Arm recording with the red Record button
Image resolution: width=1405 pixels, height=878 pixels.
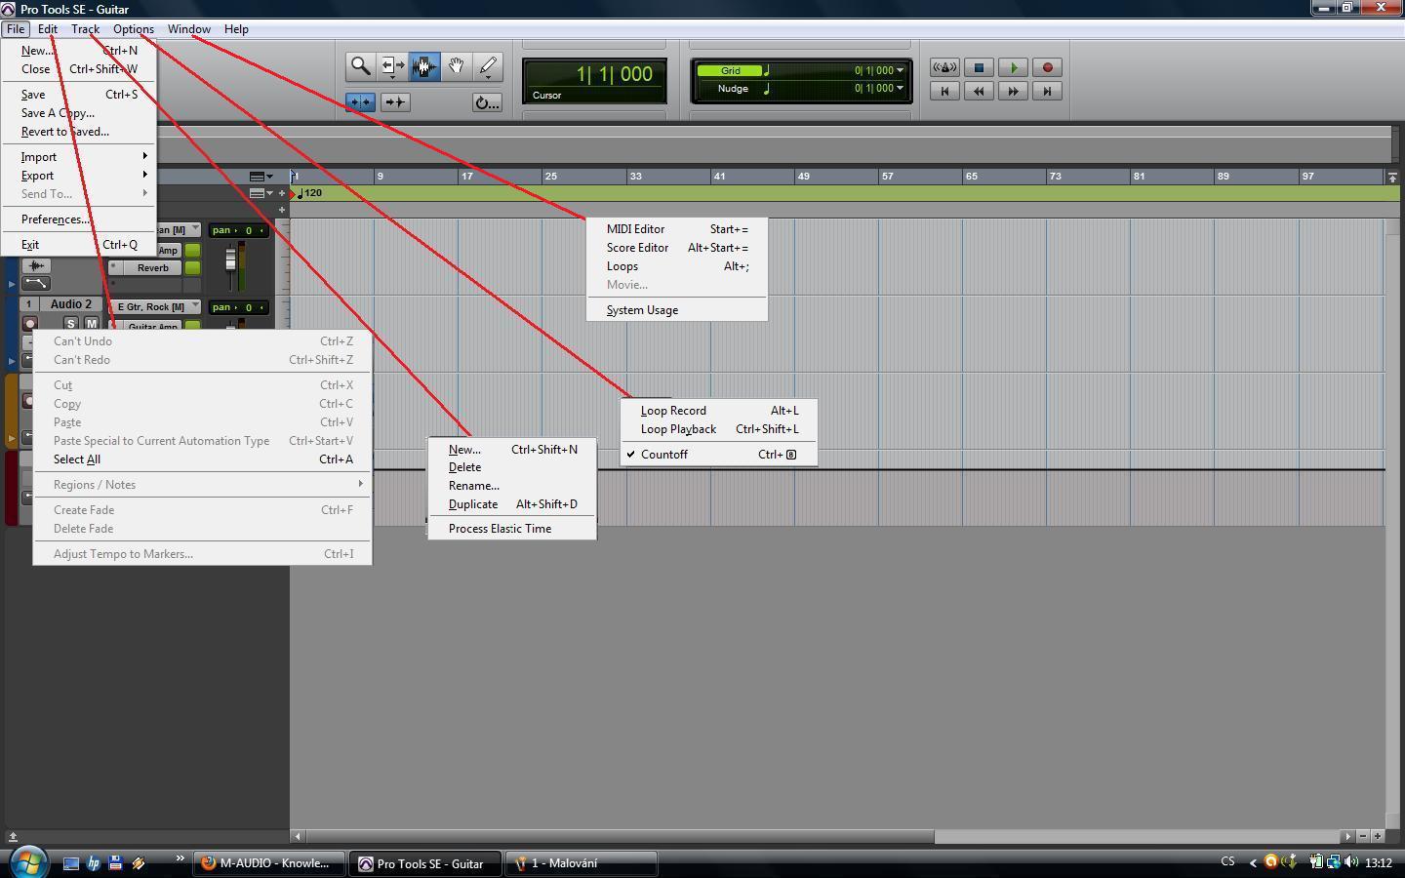pyautogui.click(x=1048, y=67)
